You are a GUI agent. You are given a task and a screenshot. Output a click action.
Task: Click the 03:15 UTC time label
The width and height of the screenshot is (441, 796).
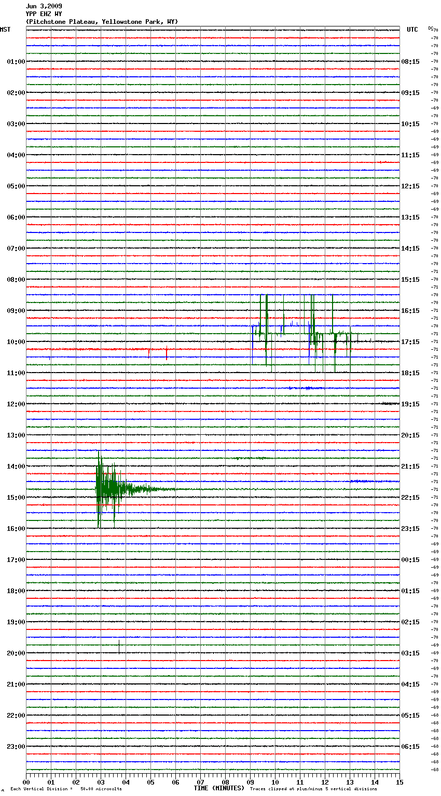[x=410, y=653]
